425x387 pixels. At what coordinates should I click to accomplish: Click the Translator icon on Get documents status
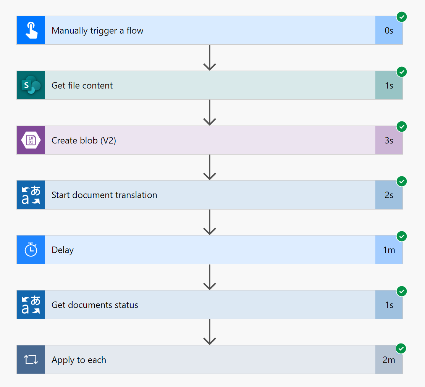pos(31,305)
